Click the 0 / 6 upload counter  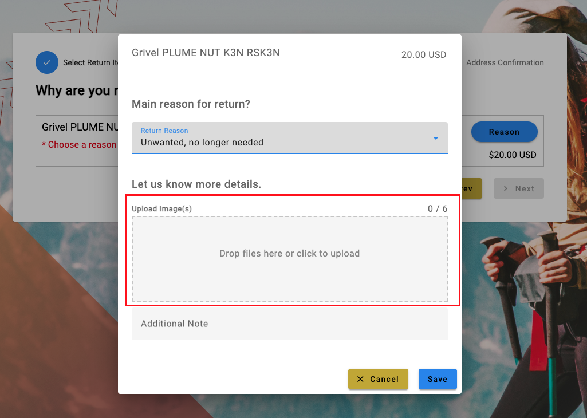click(438, 209)
